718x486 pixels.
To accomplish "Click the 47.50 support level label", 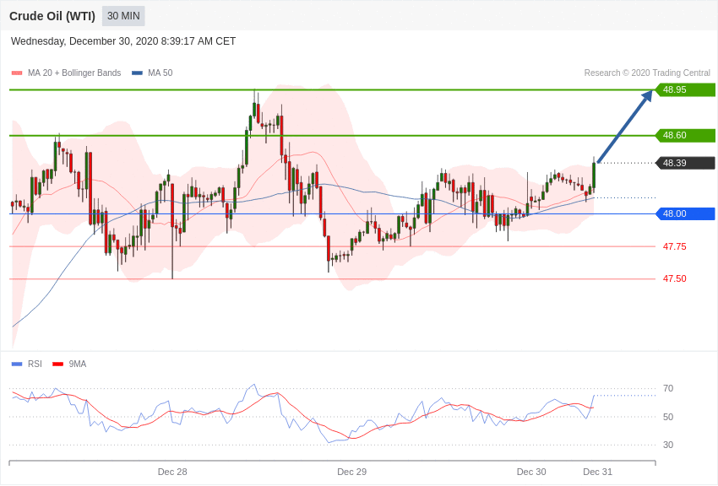I will pyautogui.click(x=675, y=278).
